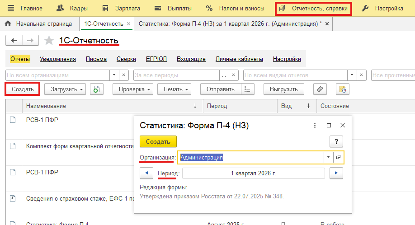Close the Статистика Форма П-4 tab

pyautogui.click(x=327, y=24)
